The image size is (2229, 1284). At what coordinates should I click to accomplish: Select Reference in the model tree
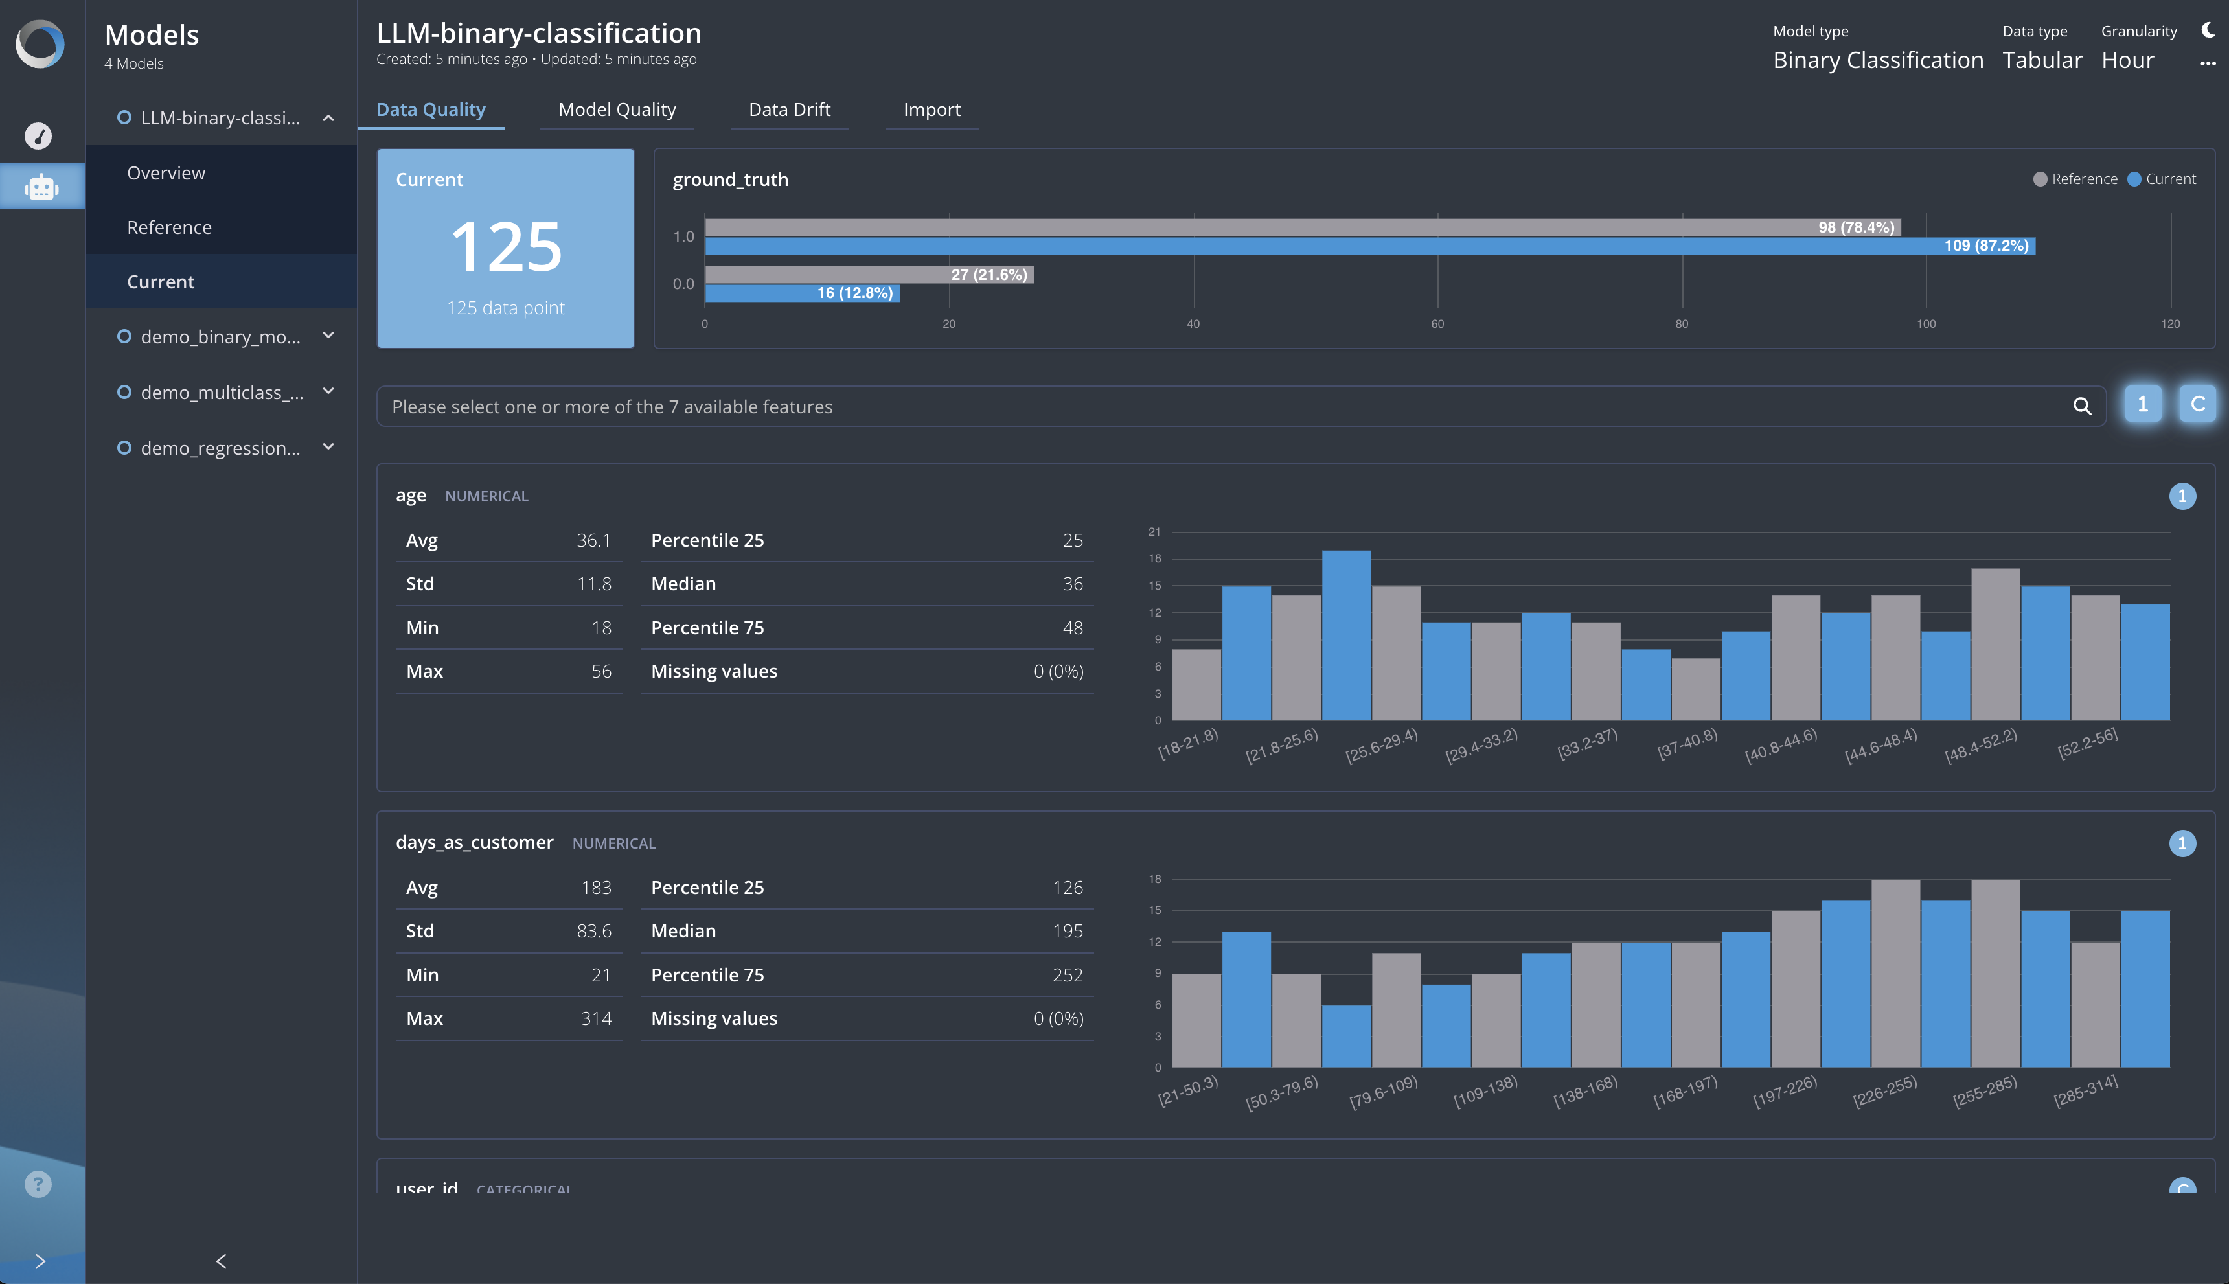point(222,227)
